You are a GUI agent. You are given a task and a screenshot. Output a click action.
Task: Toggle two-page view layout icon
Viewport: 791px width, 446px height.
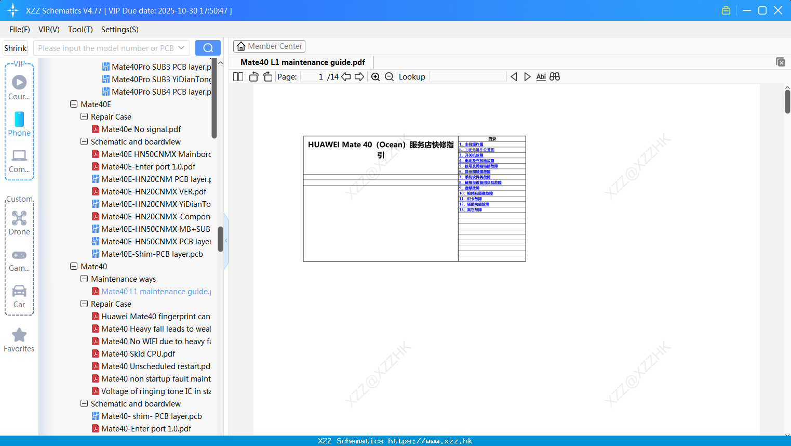[238, 77]
